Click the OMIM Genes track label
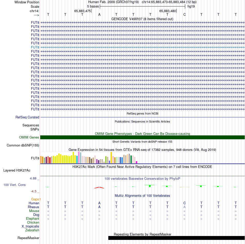This screenshot has height=244, width=245. click(29, 137)
